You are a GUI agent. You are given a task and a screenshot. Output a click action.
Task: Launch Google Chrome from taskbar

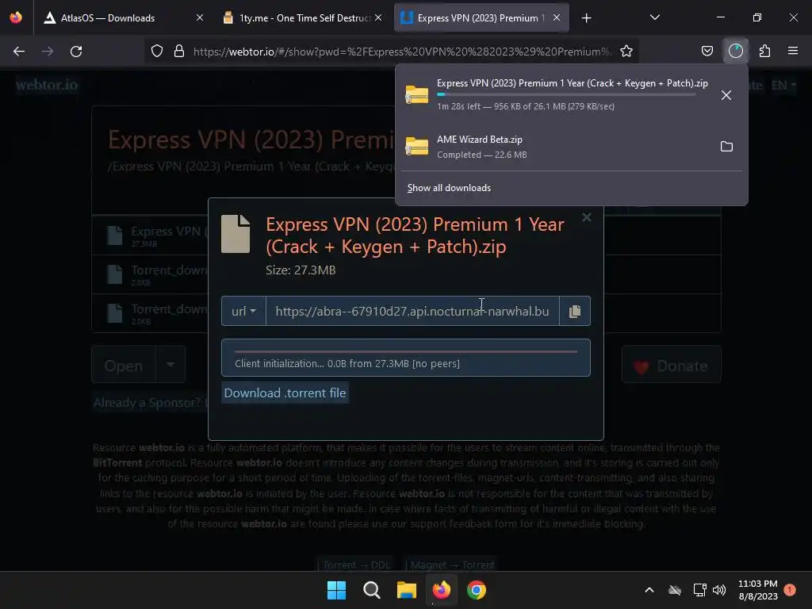(477, 590)
